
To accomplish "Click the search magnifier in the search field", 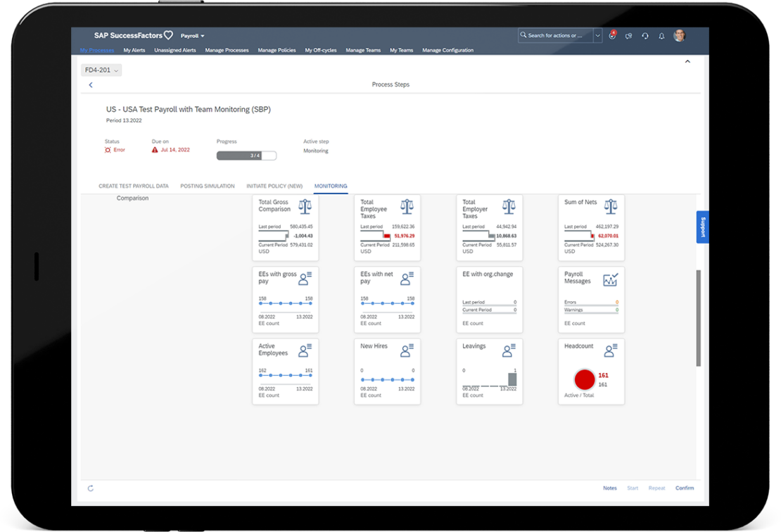I will click(523, 35).
